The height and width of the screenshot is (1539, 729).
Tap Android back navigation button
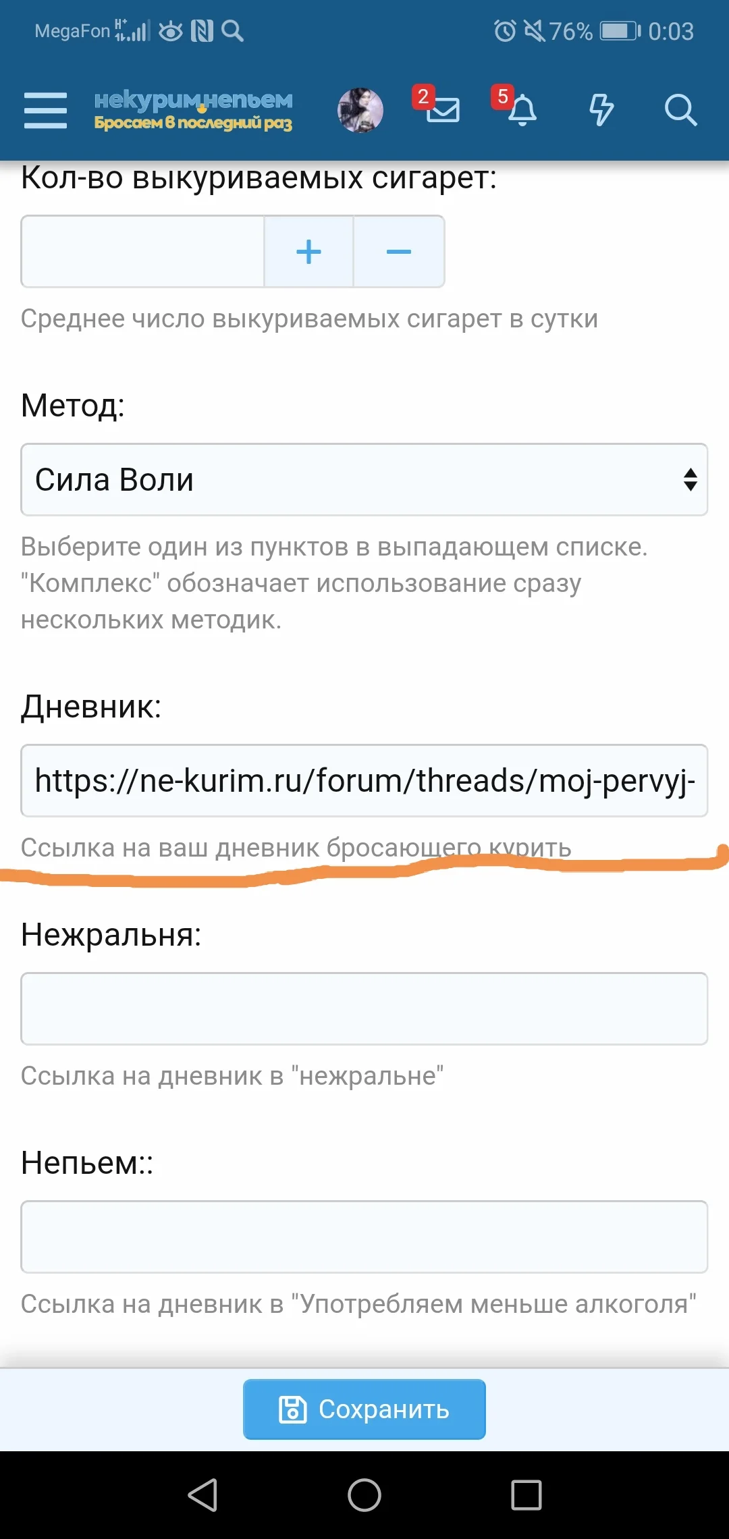coord(202,1494)
